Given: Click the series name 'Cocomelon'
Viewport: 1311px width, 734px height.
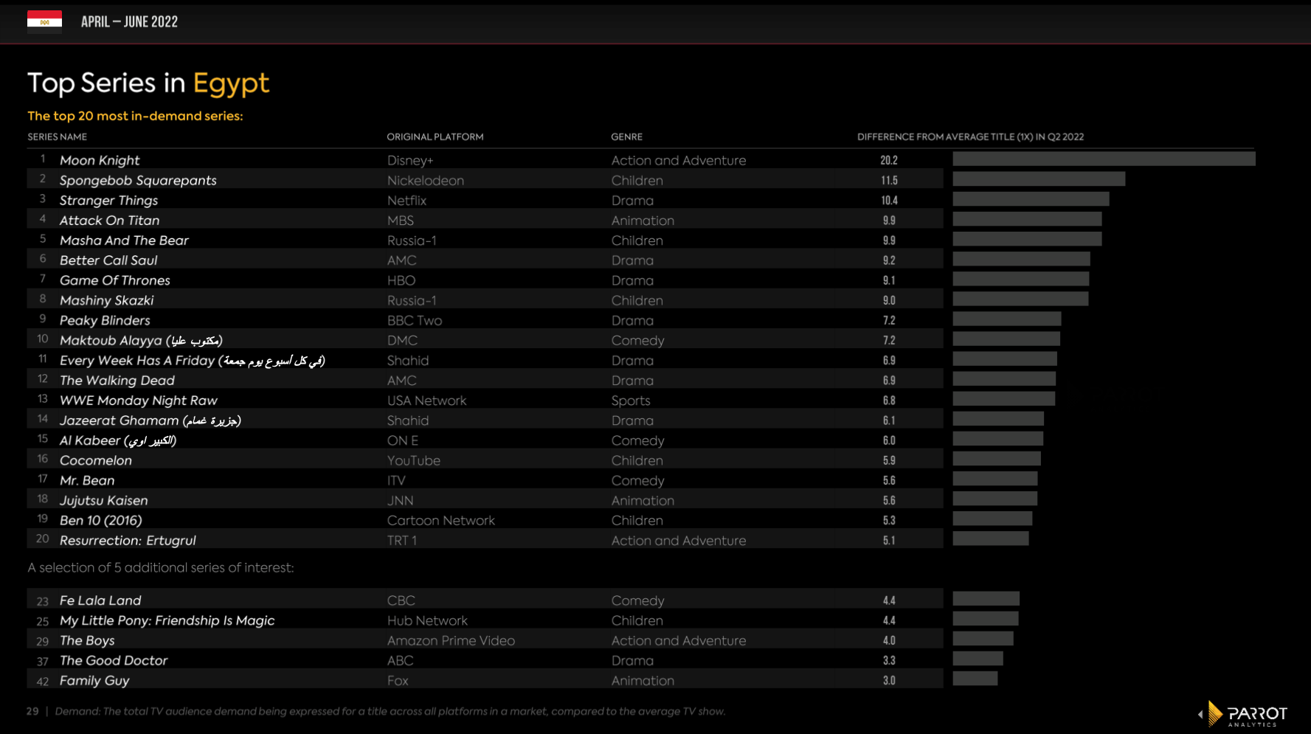Looking at the screenshot, I should click(96, 460).
